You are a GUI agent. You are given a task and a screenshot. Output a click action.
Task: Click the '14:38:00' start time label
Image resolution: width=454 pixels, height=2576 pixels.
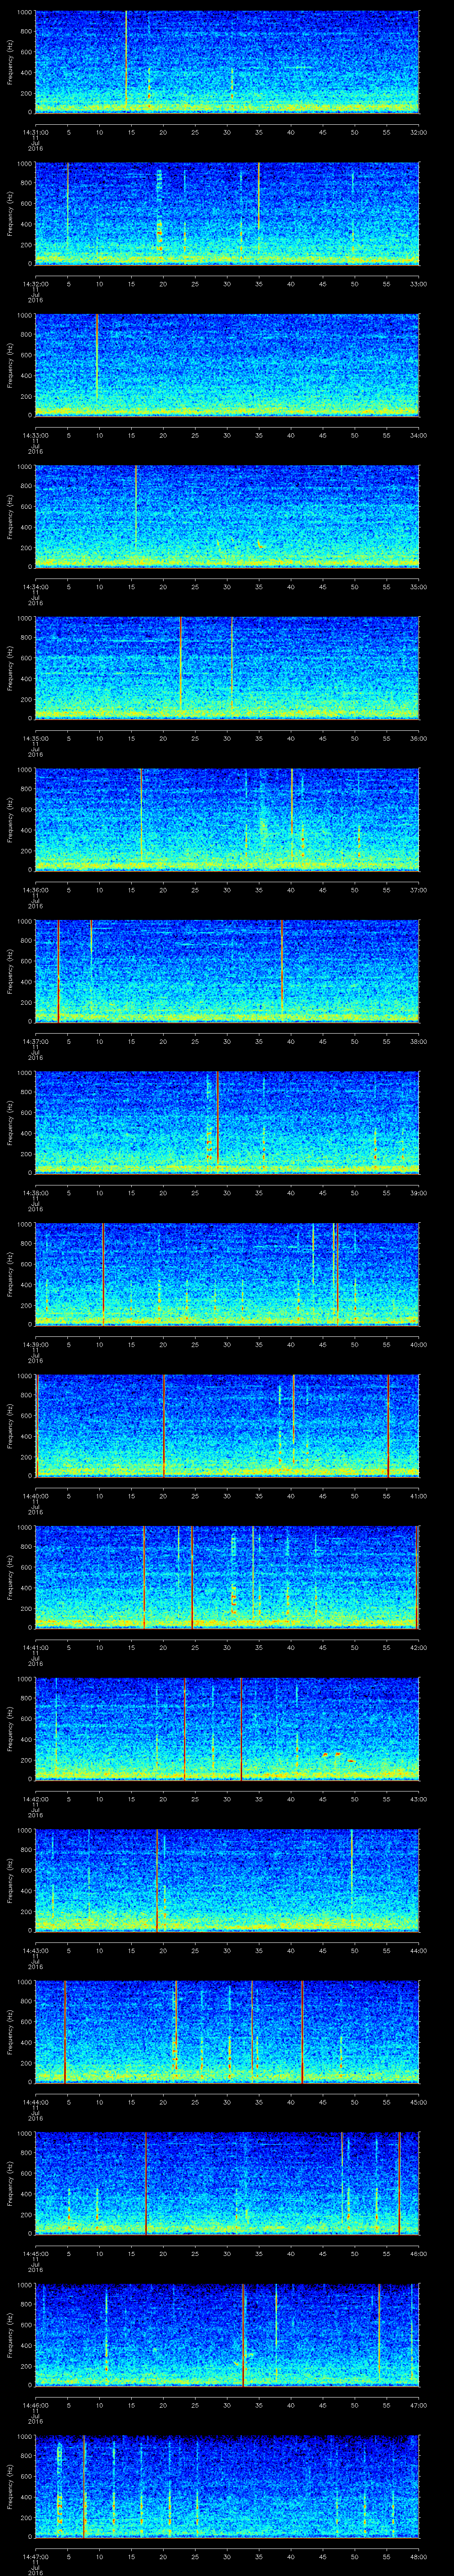click(35, 1193)
